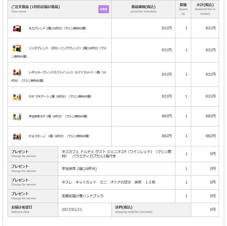Click the 882円 price of 宇治抹茶ラテ

point(167,116)
